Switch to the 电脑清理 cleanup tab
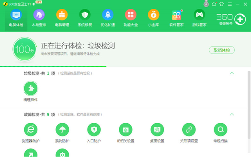 click(62, 18)
